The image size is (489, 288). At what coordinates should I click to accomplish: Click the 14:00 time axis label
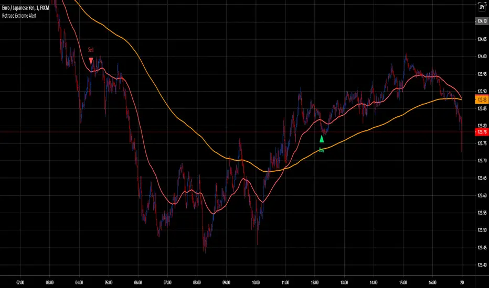(374, 283)
